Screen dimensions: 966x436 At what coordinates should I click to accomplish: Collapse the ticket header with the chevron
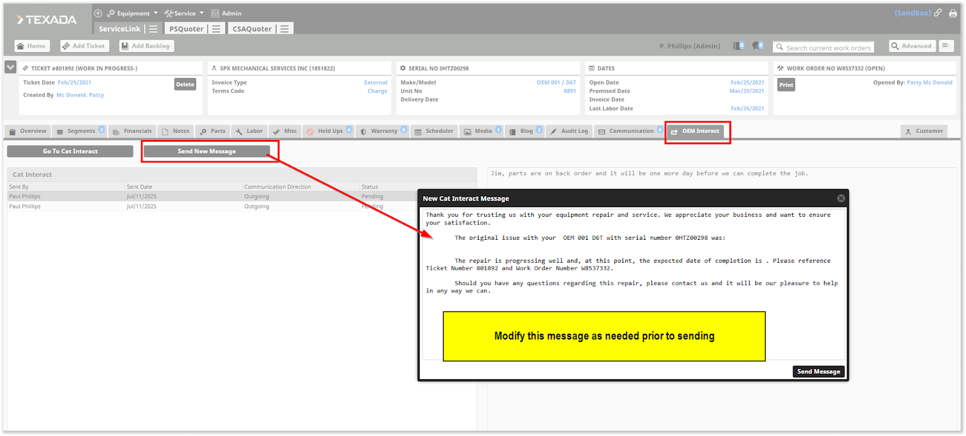click(10, 67)
